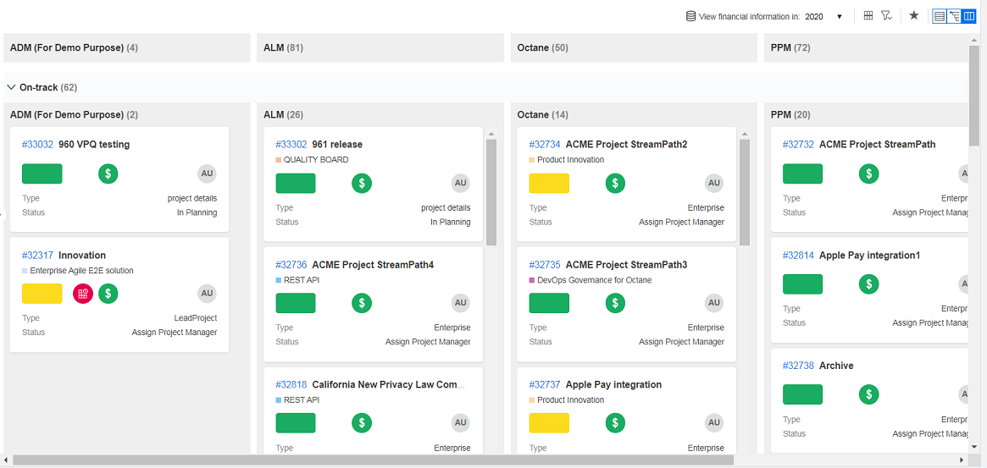987x468 pixels.
Task: Click the ALM (81) column header
Action: point(283,48)
